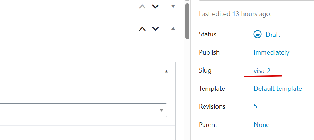Open the select field's dropdown arrow
The image size is (314, 140).
tap(162, 110)
